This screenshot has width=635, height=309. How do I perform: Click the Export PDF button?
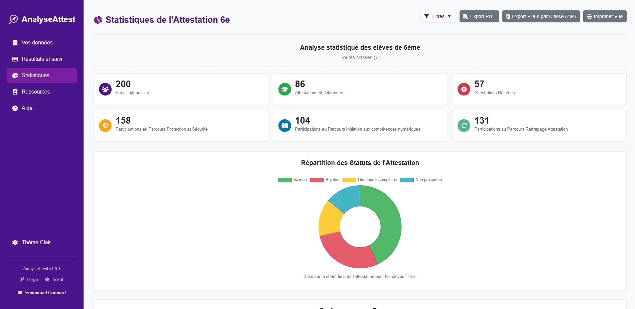point(479,16)
